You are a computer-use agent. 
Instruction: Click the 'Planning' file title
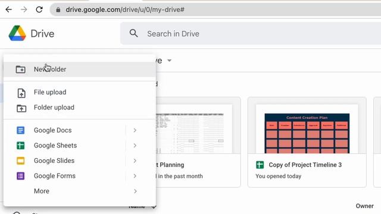[172, 165]
